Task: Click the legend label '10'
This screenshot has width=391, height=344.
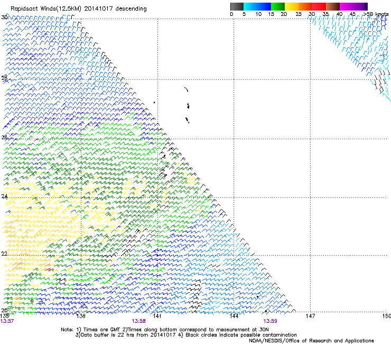Action: 258,14
